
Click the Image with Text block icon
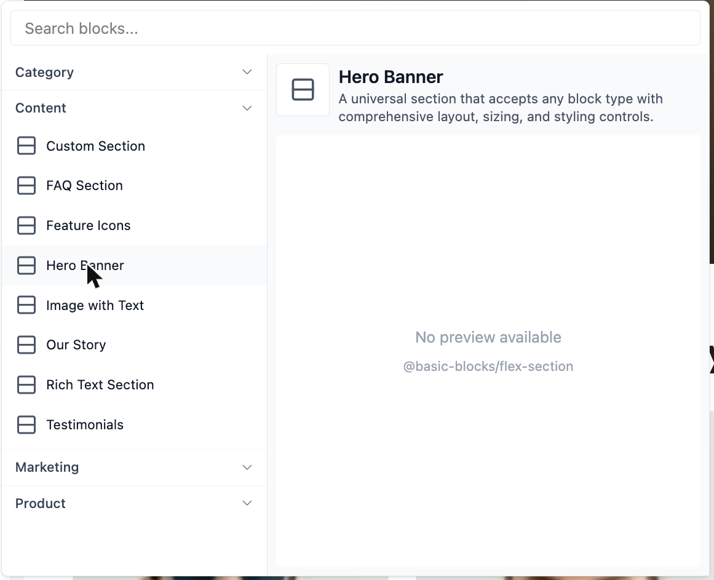tap(26, 305)
